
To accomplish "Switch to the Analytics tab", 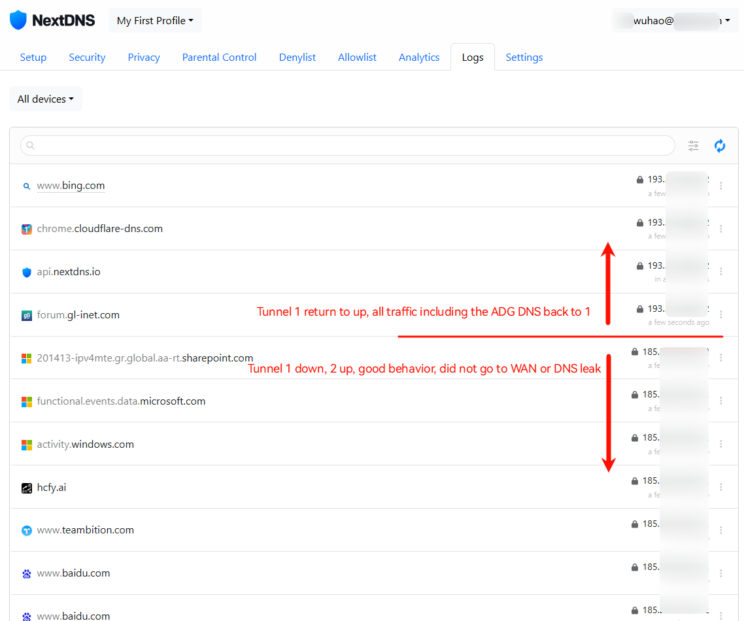I will pyautogui.click(x=419, y=58).
